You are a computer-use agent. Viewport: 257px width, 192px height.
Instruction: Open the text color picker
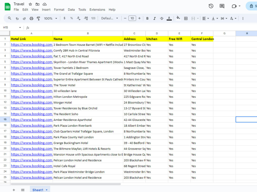(169, 18)
